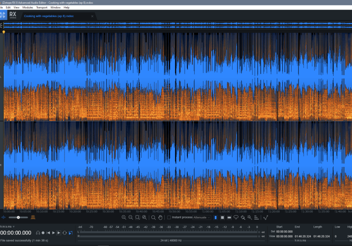
Task: Select the Harmonics selection tool
Action: [x=257, y=217]
